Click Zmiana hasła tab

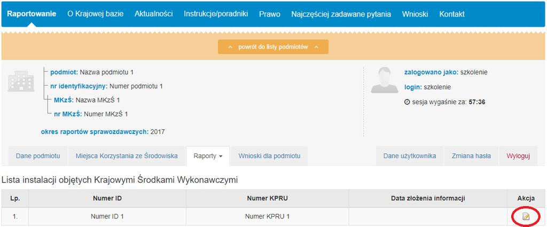(x=471, y=156)
